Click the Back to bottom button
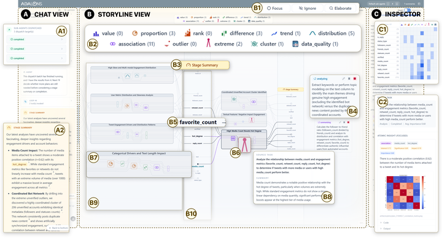 (x=58, y=228)
